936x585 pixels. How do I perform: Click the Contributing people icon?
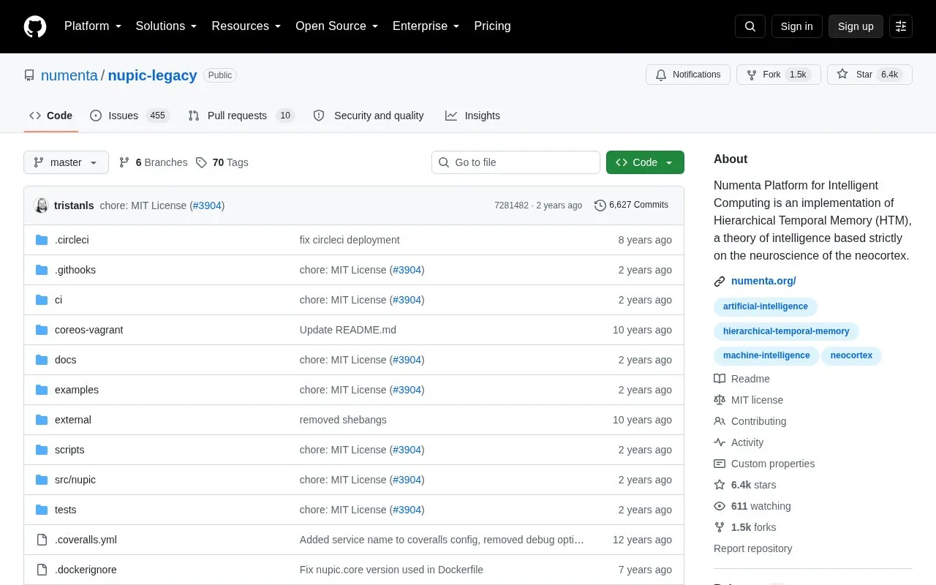point(720,421)
